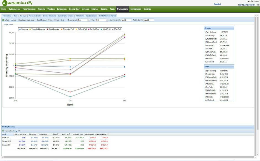Switch to the Revenues Details tab
Viewport: 260px width, 161px height.
coord(35,16)
